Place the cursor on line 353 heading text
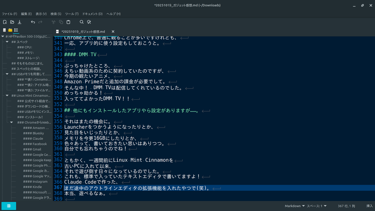The width and height of the screenshot is (375, 211). click(131, 110)
